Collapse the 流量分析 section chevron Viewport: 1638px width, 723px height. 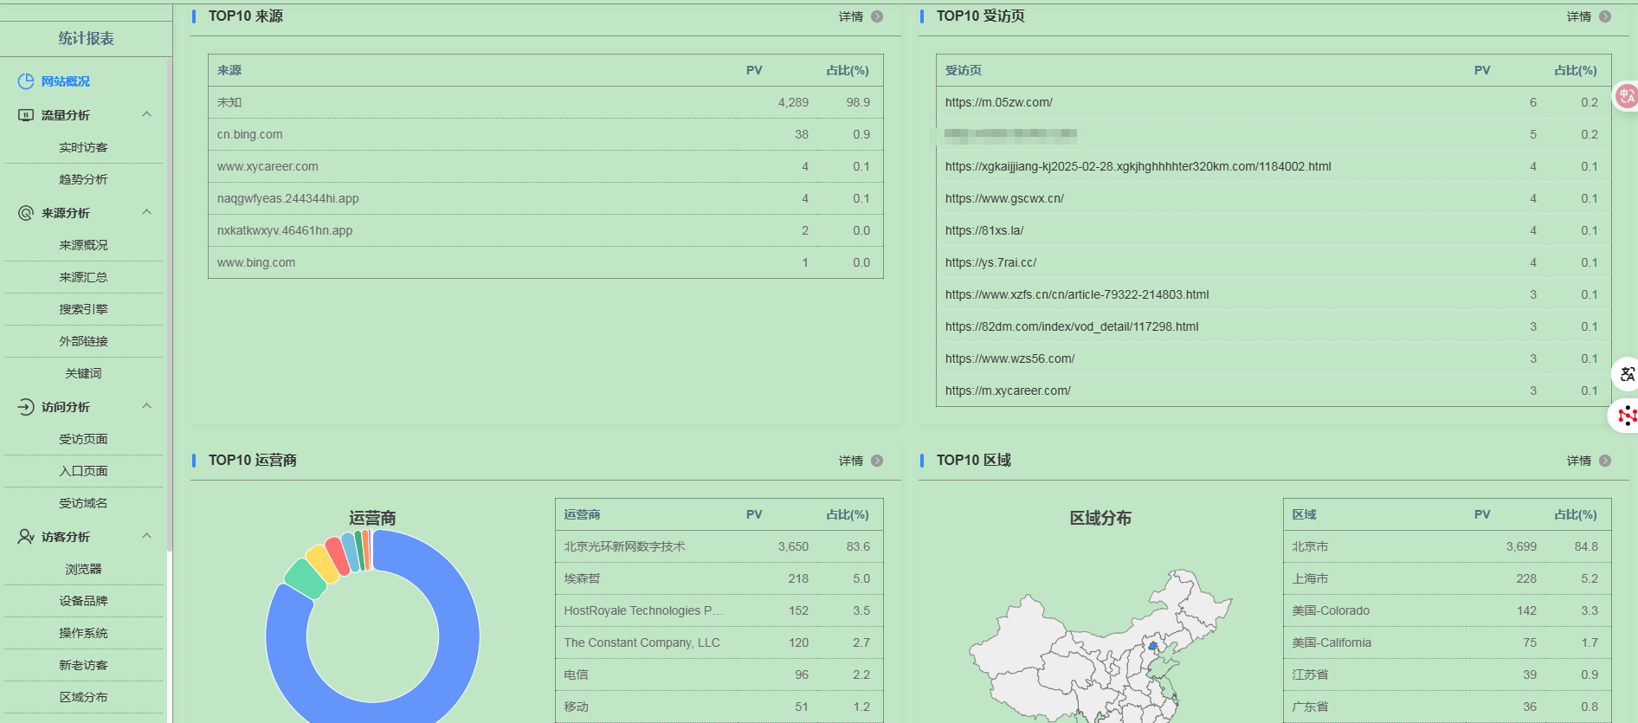[146, 114]
